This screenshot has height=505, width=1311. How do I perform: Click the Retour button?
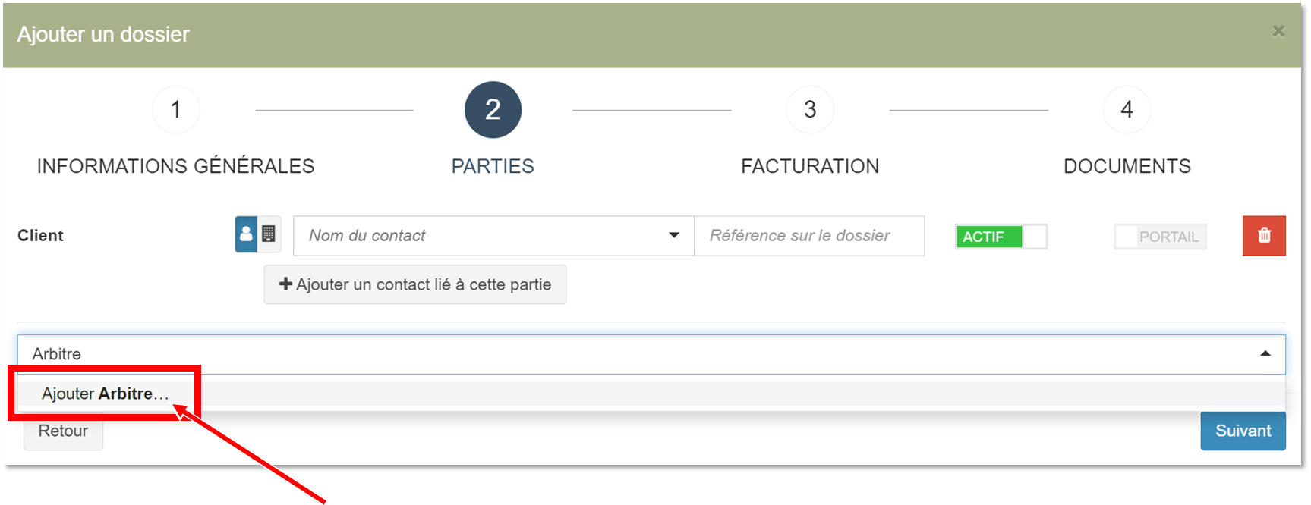pyautogui.click(x=63, y=431)
